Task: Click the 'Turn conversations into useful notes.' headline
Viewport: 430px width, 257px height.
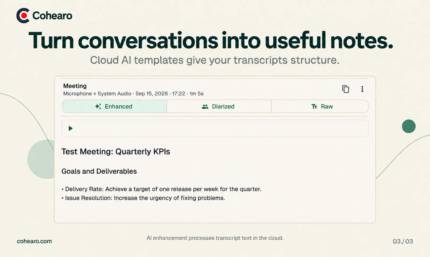Action: [x=211, y=40]
